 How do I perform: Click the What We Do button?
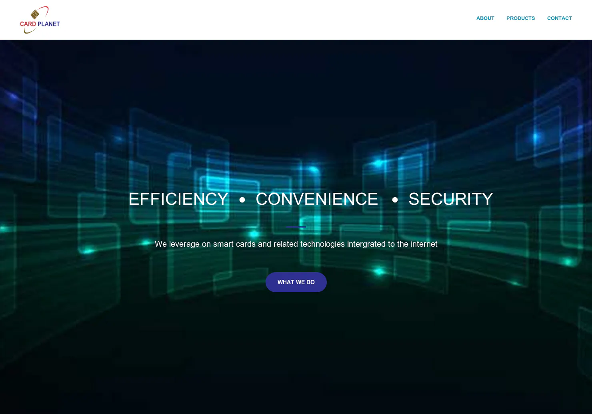(x=296, y=282)
